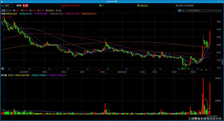Expand the side panel with double-chevron button
Screen dimensions: 224x121
click(x=2, y=68)
